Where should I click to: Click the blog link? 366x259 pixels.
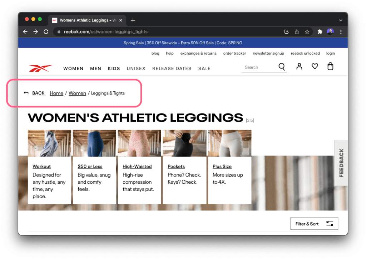(155, 54)
